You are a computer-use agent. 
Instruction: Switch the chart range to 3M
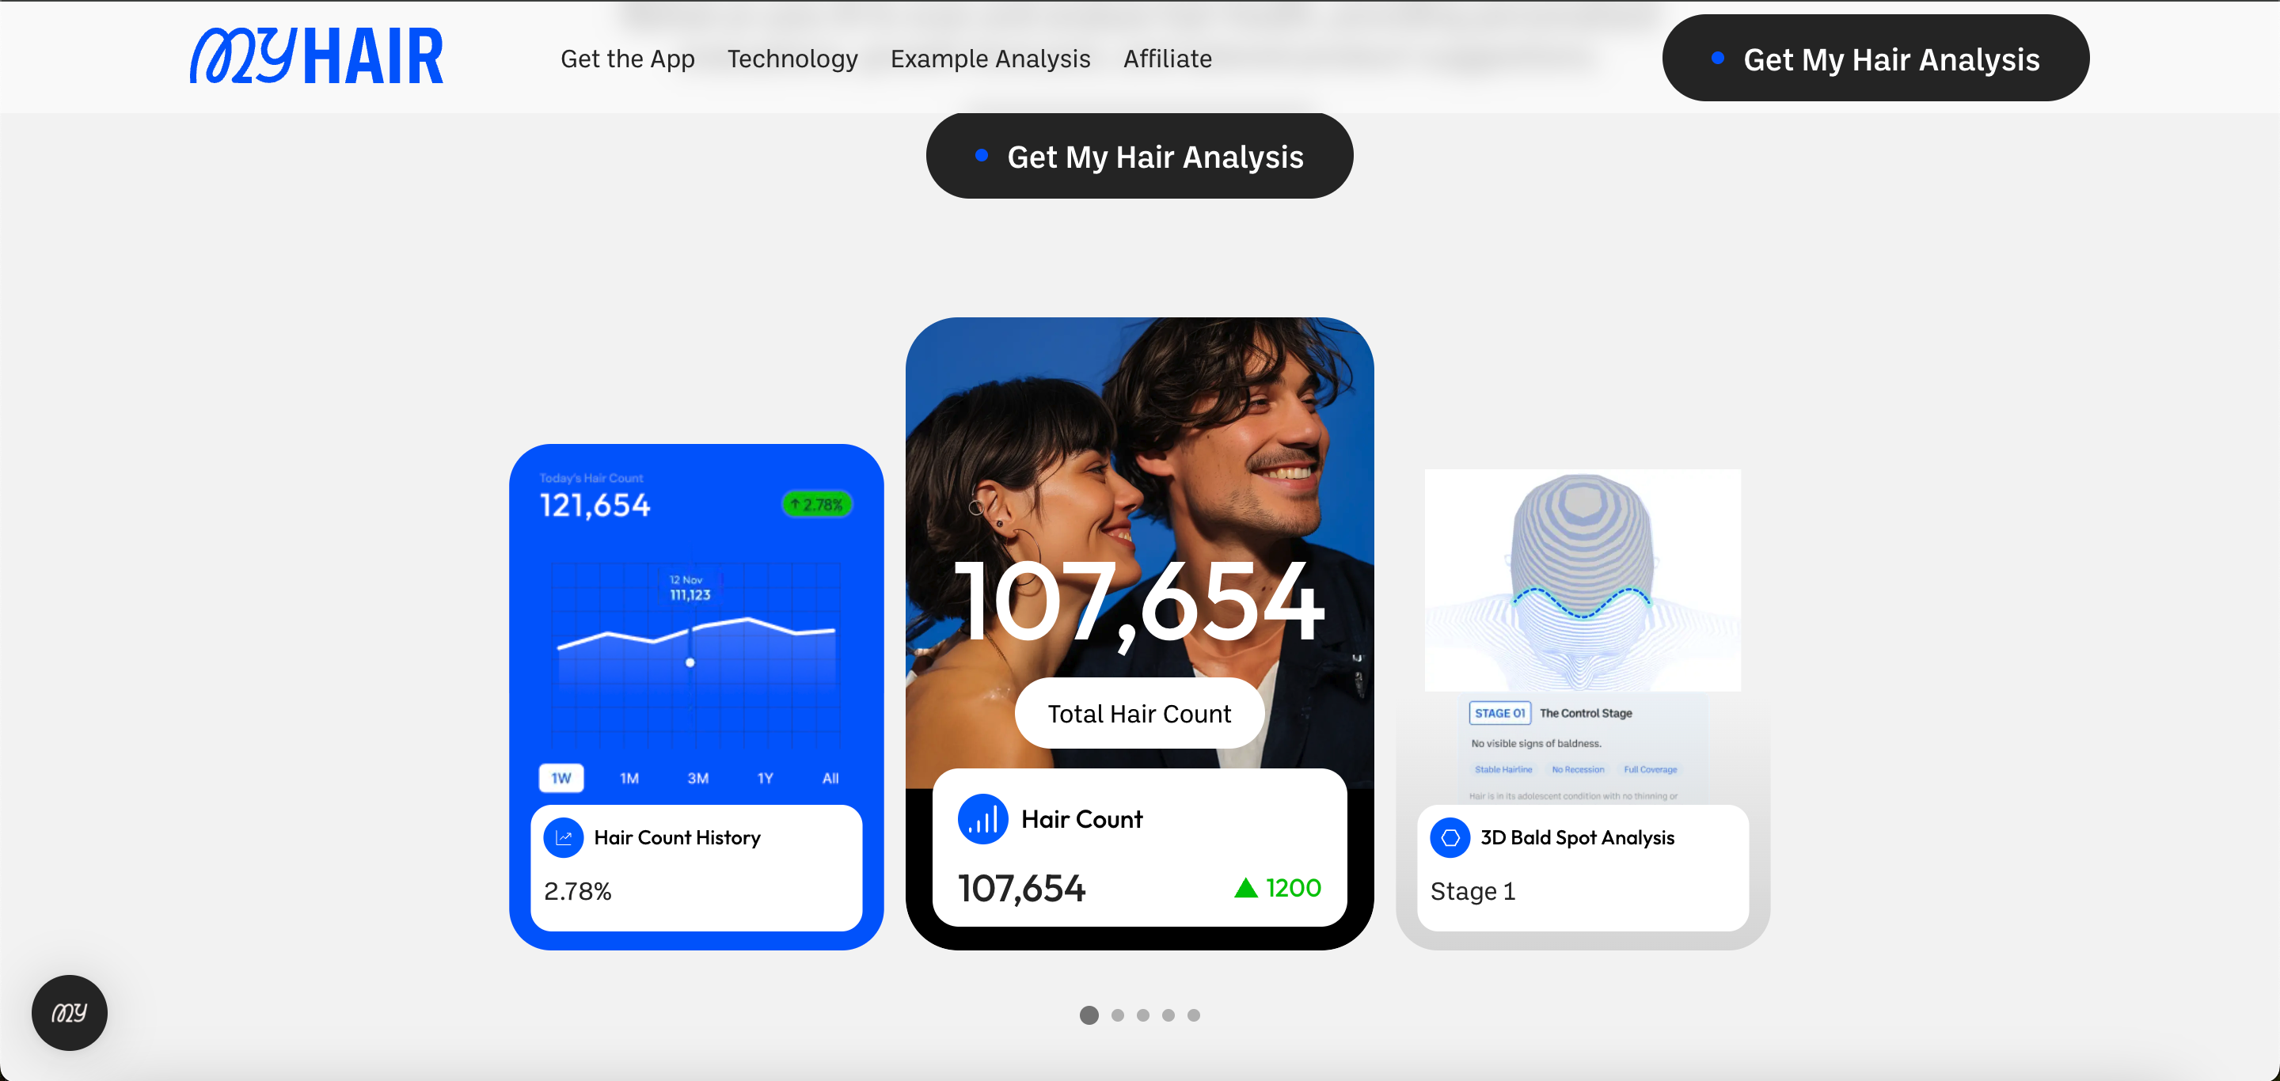[697, 778]
